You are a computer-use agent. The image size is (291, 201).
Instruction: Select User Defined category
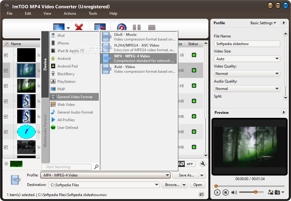point(74,127)
